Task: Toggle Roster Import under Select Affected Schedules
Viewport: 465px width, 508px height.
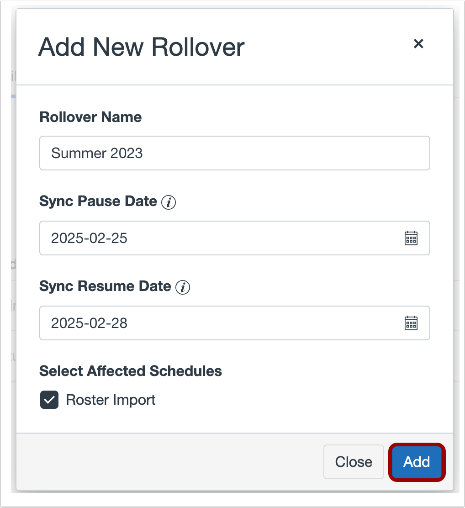Action: point(49,400)
